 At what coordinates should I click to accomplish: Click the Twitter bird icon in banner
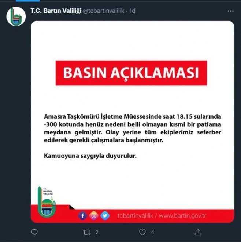[105, 215]
